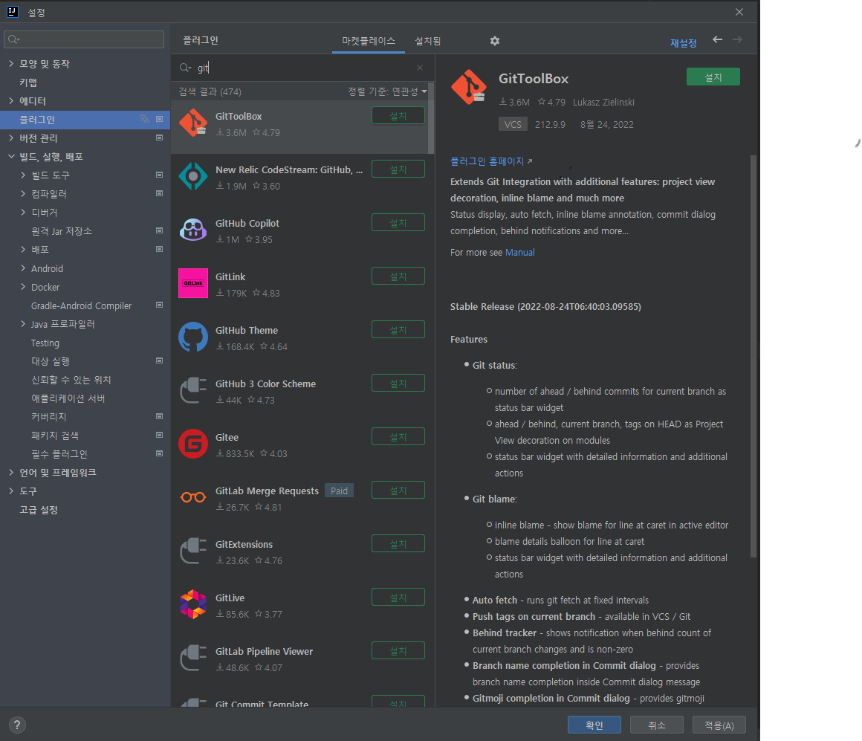Expand the 언어 및 프레임워크 node

(11, 473)
